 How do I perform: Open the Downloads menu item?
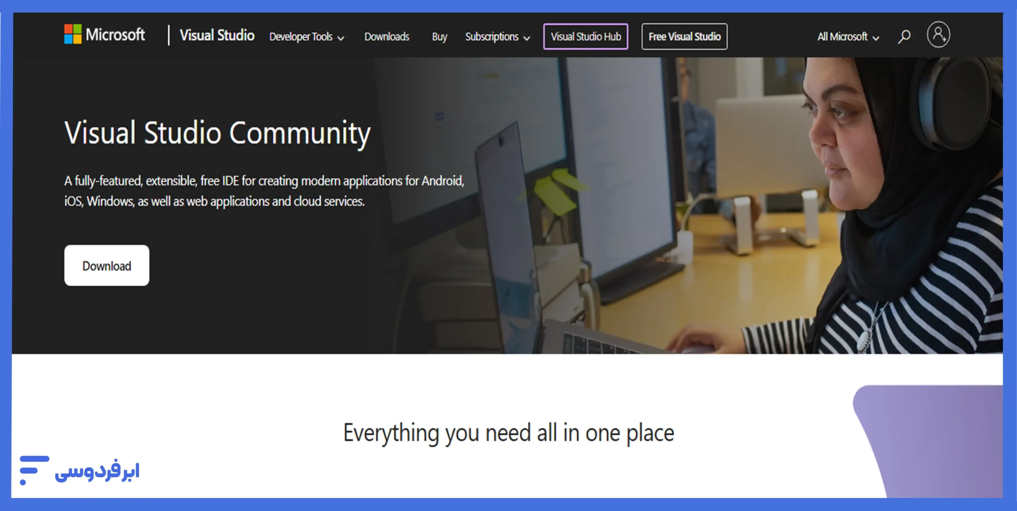point(387,37)
